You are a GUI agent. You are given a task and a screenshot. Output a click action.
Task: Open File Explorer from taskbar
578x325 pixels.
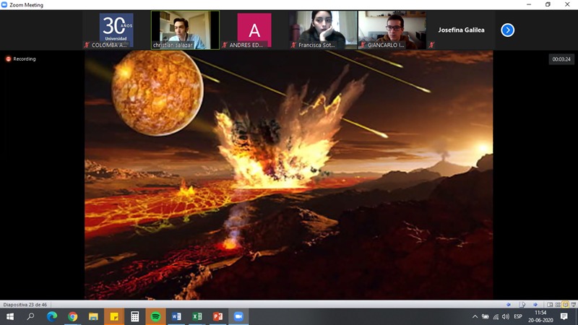coord(93,316)
